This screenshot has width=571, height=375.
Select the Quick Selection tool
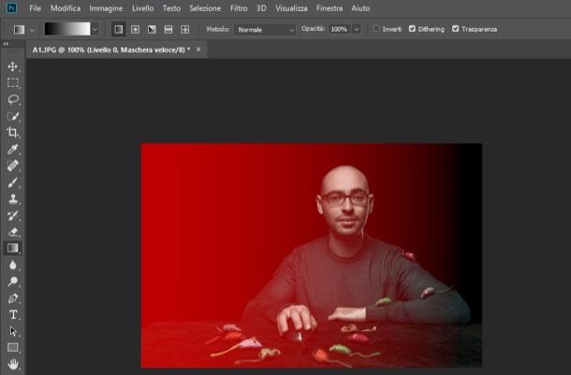pyautogui.click(x=13, y=116)
